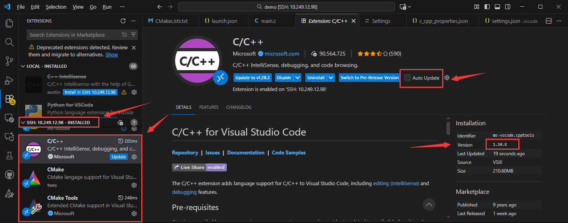Click the Update to v1.28.3 button

coord(252,78)
